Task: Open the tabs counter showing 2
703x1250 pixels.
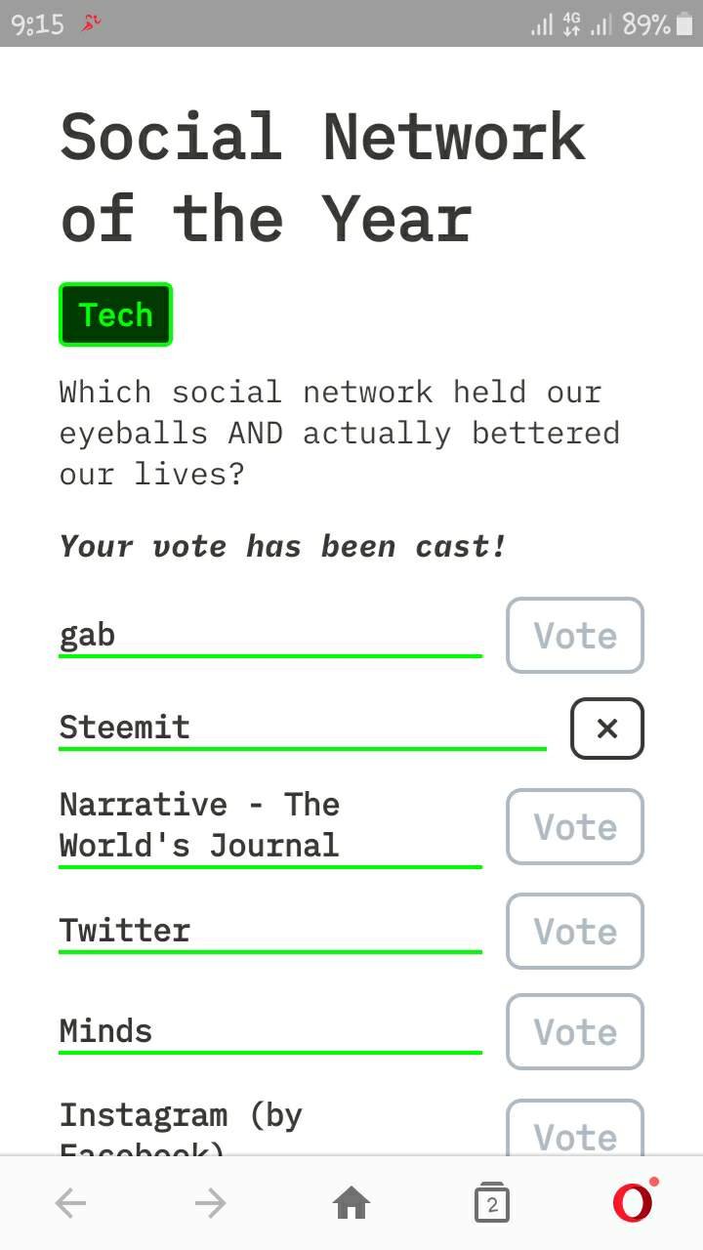Action: [x=491, y=1204]
